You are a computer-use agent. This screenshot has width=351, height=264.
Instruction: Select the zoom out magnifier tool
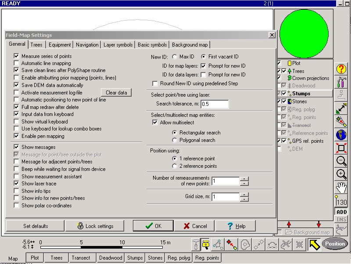coord(341,161)
